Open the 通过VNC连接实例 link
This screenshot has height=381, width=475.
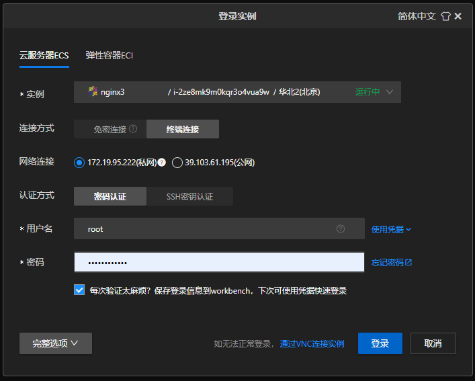click(x=312, y=344)
